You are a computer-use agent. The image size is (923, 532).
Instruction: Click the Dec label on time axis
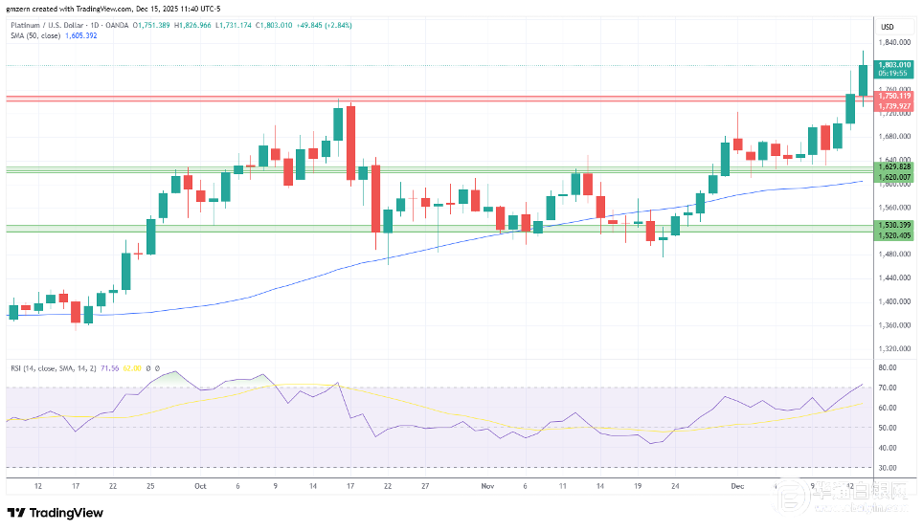(x=738, y=485)
